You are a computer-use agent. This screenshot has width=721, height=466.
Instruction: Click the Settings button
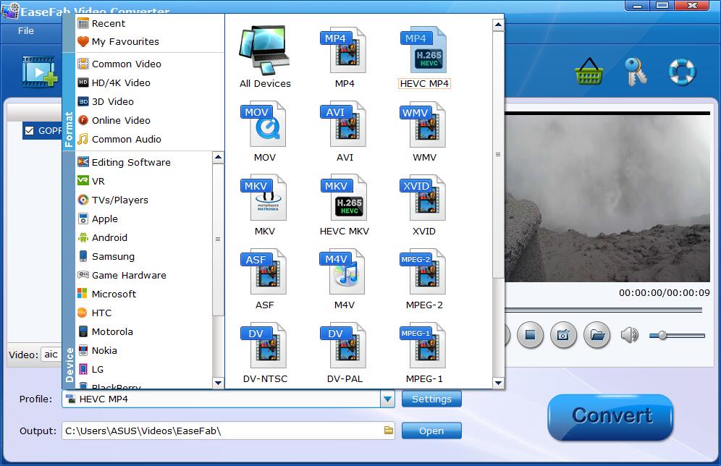pyautogui.click(x=431, y=399)
